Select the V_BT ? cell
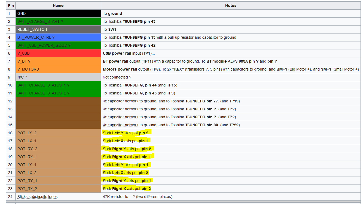The height and width of the screenshot is (204, 363). (x=58, y=61)
